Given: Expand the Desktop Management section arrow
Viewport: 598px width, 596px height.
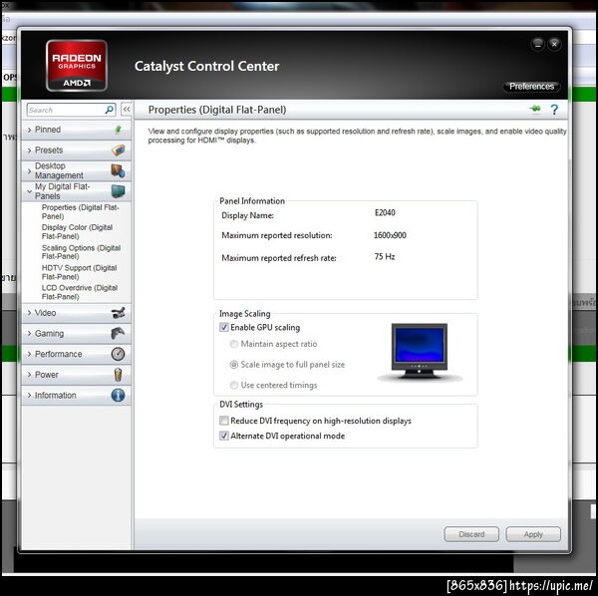Looking at the screenshot, I should pos(29,170).
